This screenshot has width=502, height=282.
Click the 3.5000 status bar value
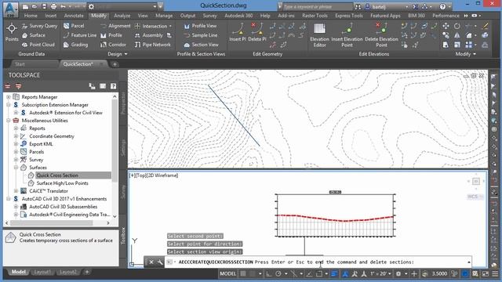(439, 273)
